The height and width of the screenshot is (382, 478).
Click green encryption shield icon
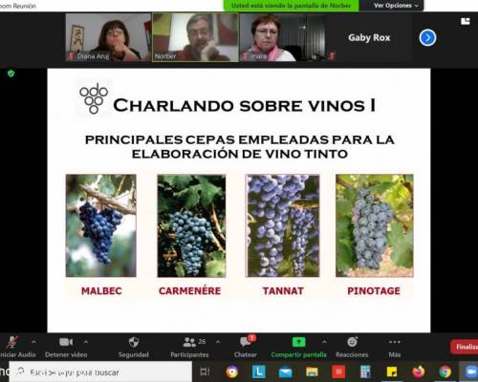[x=11, y=74]
